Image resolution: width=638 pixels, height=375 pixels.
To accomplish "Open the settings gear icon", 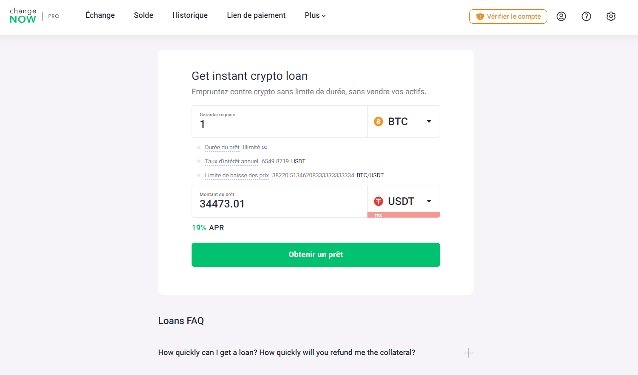I will (x=611, y=16).
